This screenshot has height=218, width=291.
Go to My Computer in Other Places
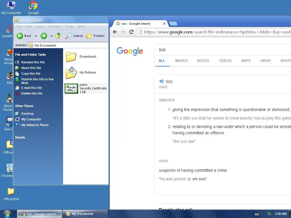(x=31, y=119)
